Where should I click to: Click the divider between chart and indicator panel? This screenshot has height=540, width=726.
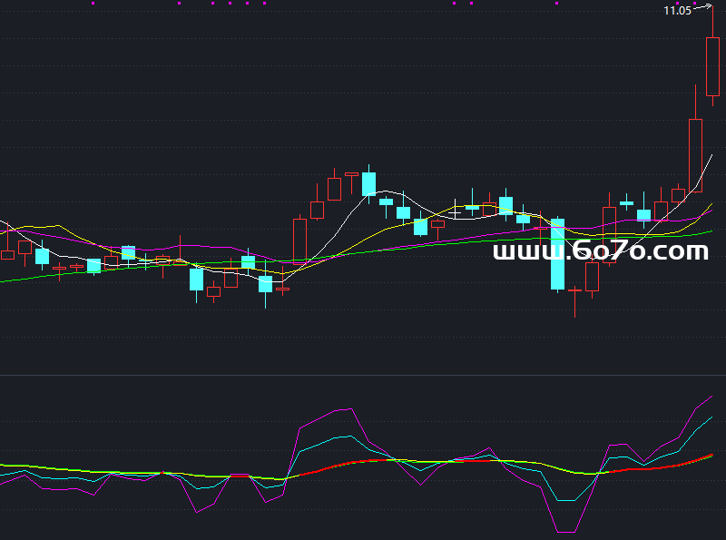click(363, 374)
